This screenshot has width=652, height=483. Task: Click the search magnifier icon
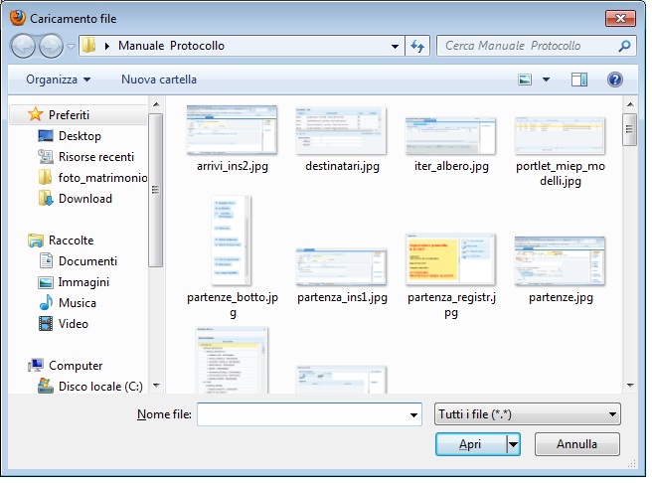(x=624, y=47)
